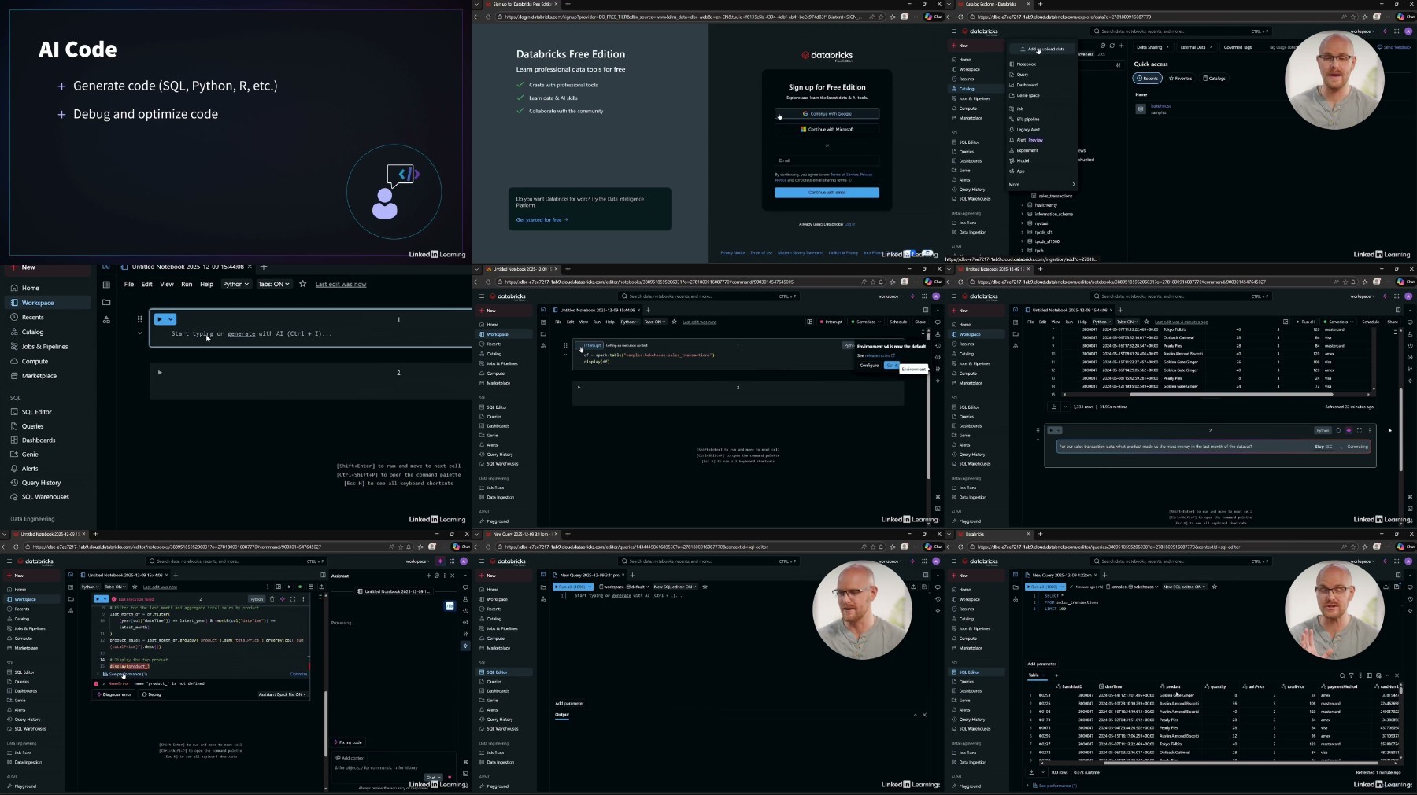Open the Assistant Quick Fix ON dropdown

(x=283, y=694)
